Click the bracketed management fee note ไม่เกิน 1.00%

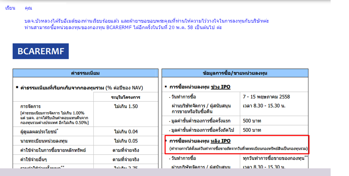coord(54,118)
